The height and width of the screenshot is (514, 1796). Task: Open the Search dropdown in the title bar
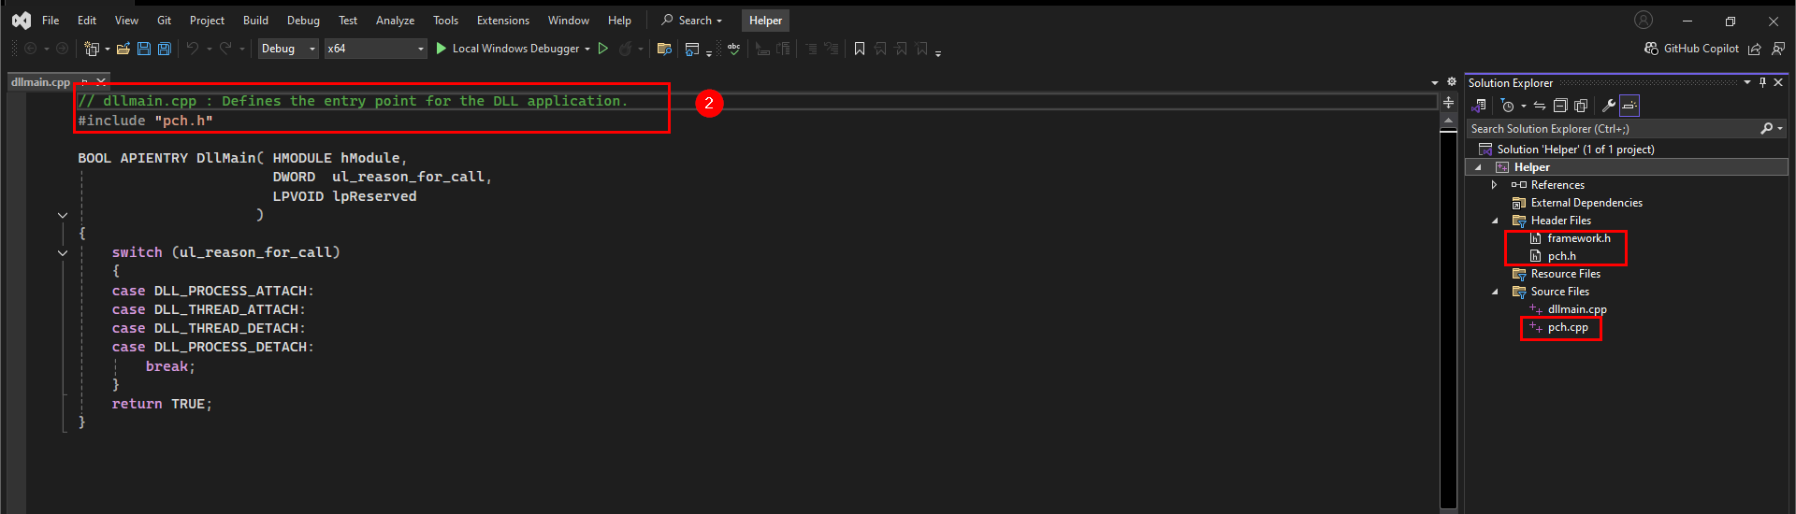pyautogui.click(x=692, y=20)
